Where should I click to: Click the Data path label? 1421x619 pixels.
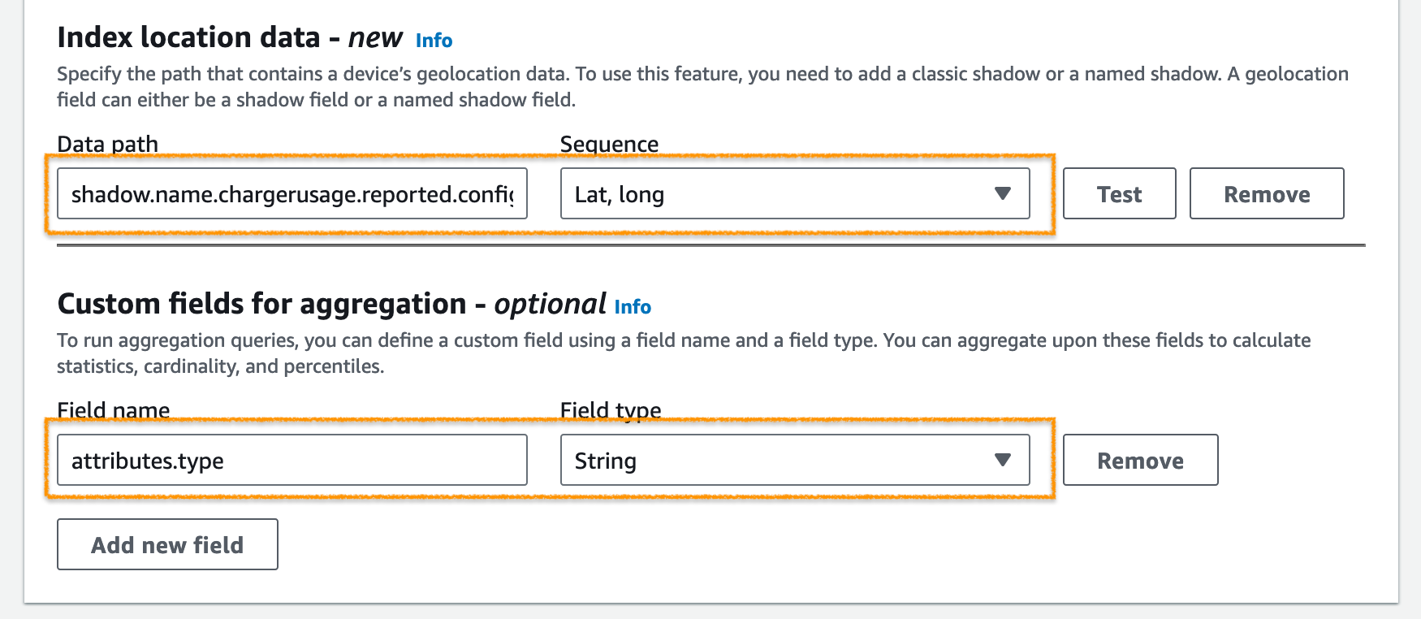click(x=107, y=144)
